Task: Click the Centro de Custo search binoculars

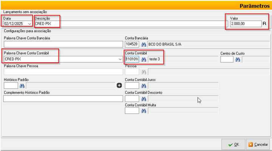Action: (238, 59)
